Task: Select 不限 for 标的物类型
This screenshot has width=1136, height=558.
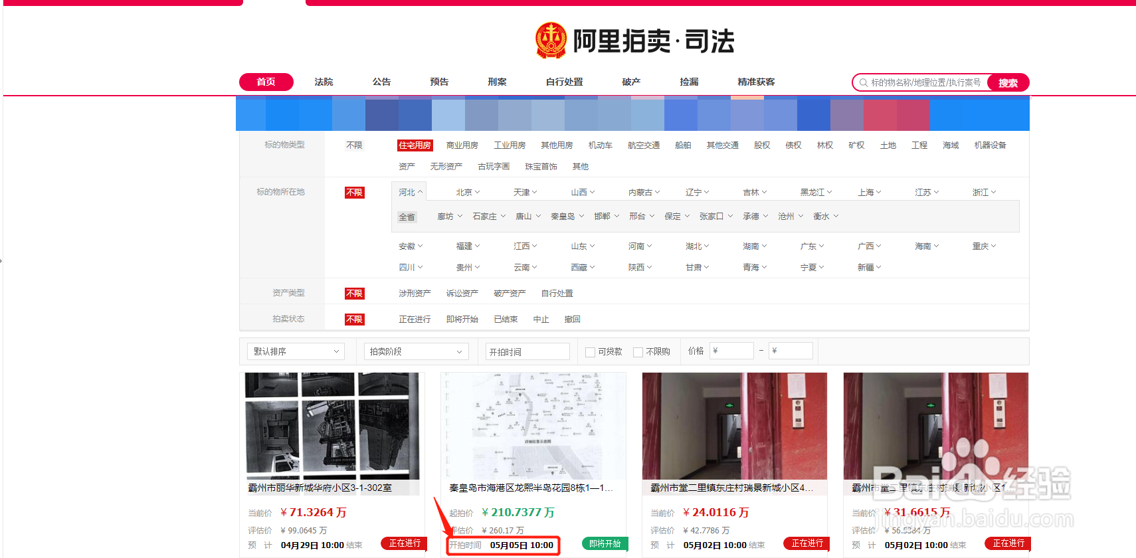Action: pos(354,145)
